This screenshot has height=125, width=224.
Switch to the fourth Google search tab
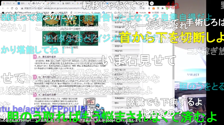click(53, 3)
